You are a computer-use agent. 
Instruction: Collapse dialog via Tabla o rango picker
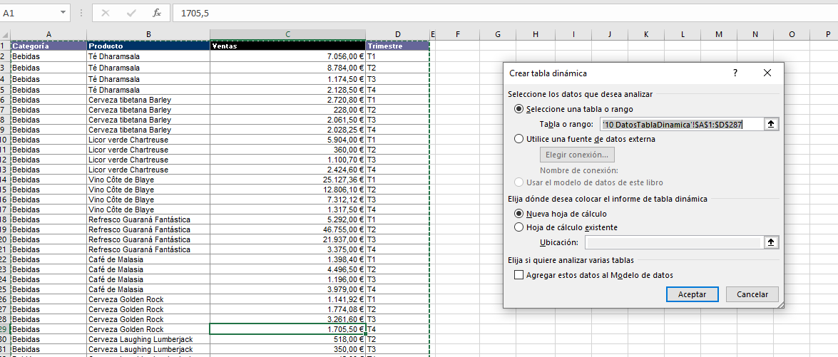tap(771, 124)
